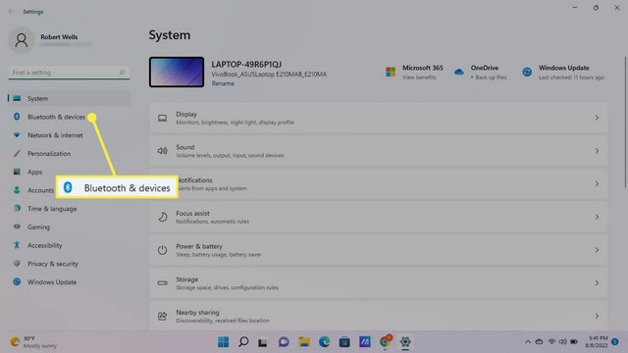This screenshot has height=353, width=628.
Task: Expand the Display settings chevron
Action: coord(597,118)
